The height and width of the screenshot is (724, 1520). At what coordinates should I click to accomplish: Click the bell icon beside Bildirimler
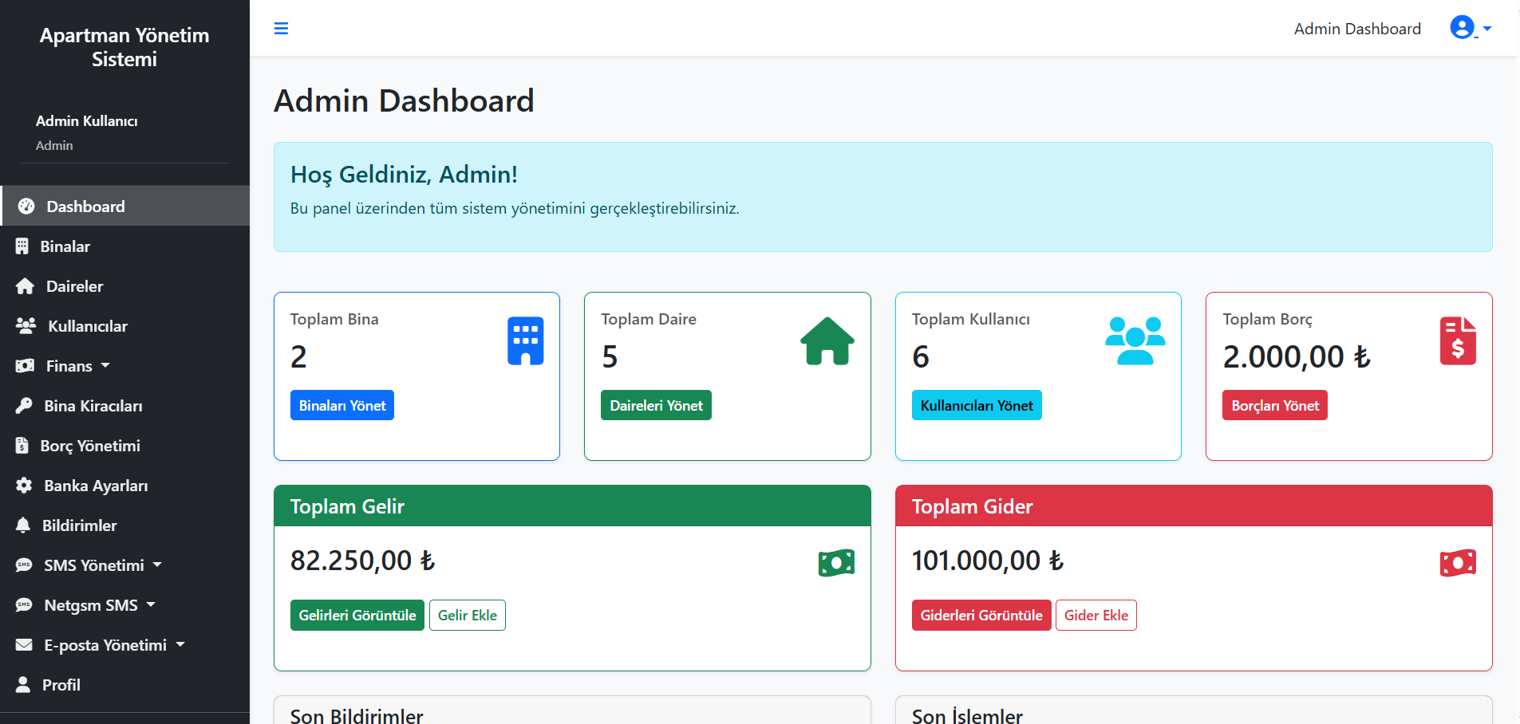(24, 525)
